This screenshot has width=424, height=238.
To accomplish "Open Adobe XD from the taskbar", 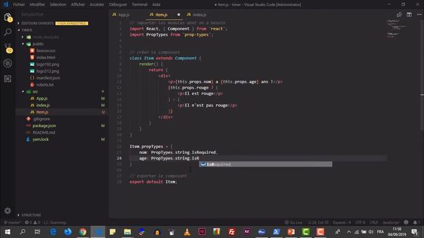I will [246, 232].
